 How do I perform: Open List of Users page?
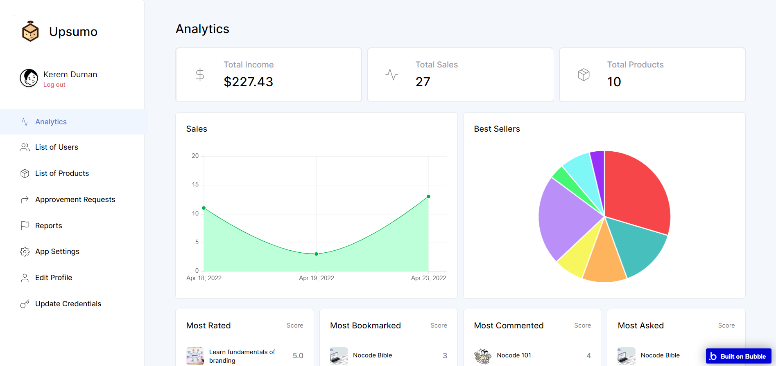[x=72, y=147]
